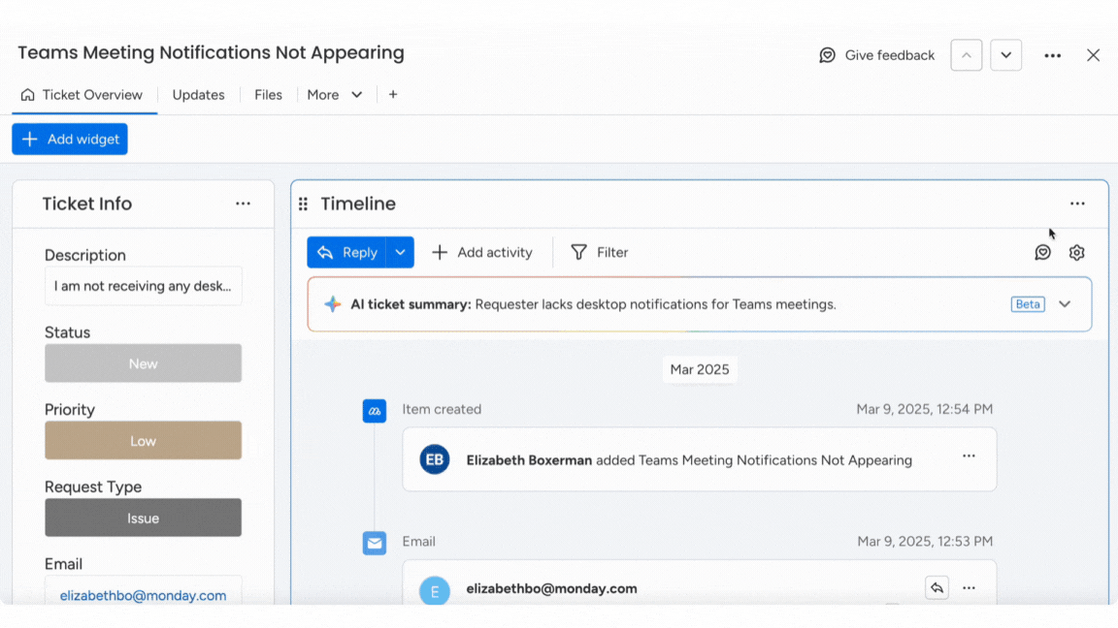Click the Timeline heading

coord(358,204)
